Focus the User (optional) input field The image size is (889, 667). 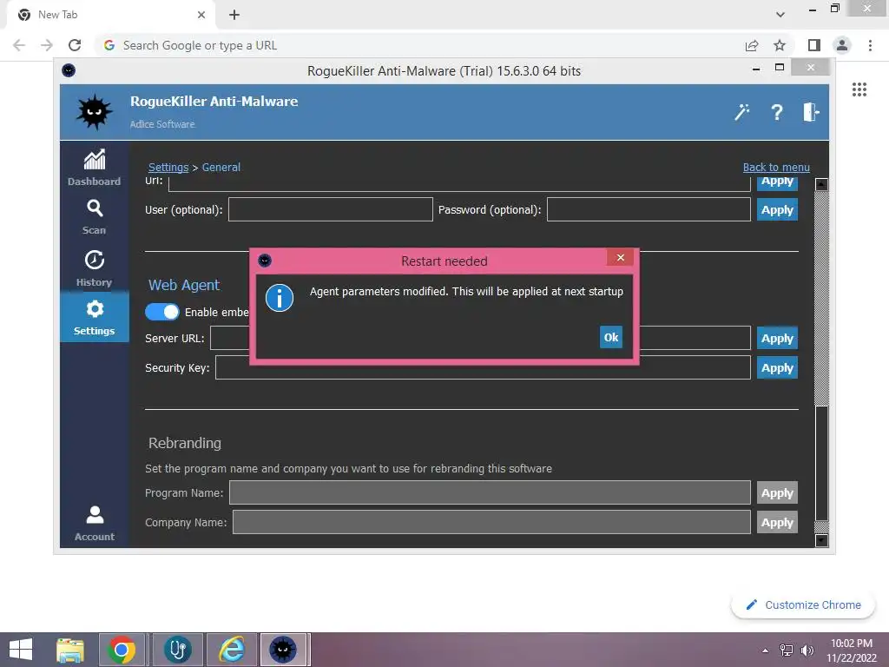pos(331,209)
